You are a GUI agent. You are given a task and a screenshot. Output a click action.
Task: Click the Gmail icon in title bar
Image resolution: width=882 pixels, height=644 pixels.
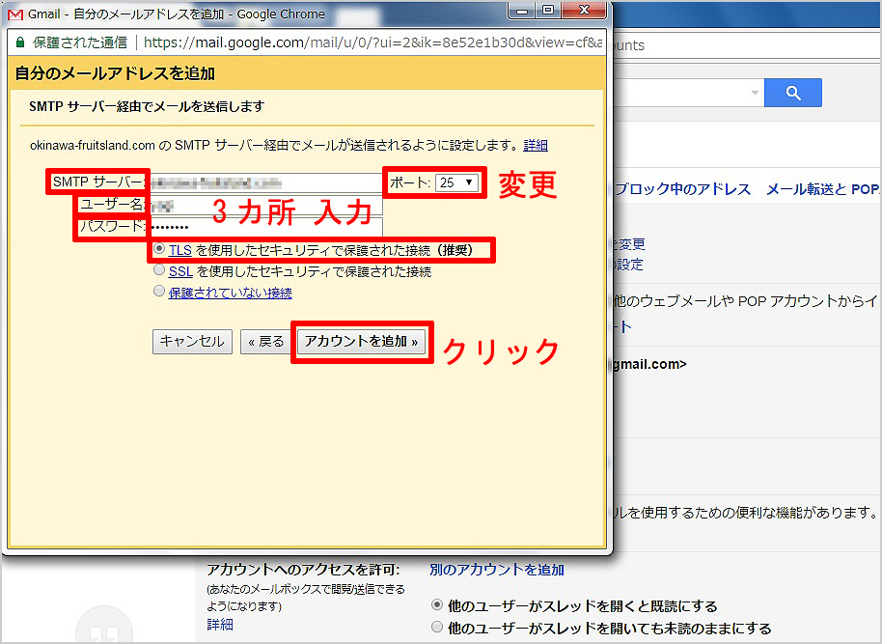point(16,14)
